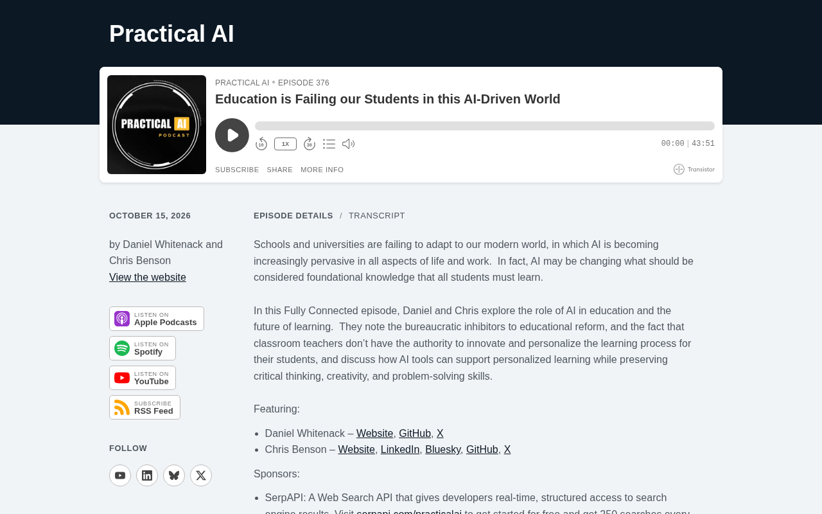
Task: Change playback speed with the 1X button
Action: pyautogui.click(x=285, y=144)
